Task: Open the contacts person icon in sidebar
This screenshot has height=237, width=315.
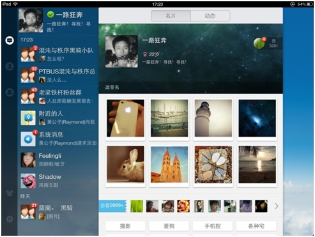Action: point(10,66)
